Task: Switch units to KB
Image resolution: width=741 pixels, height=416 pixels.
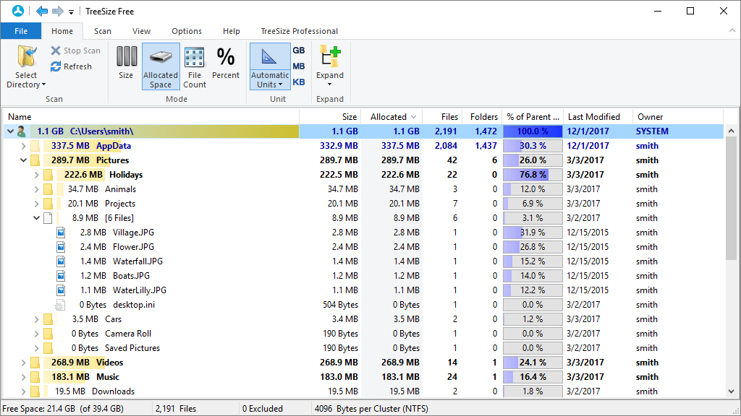Action: pyautogui.click(x=298, y=82)
